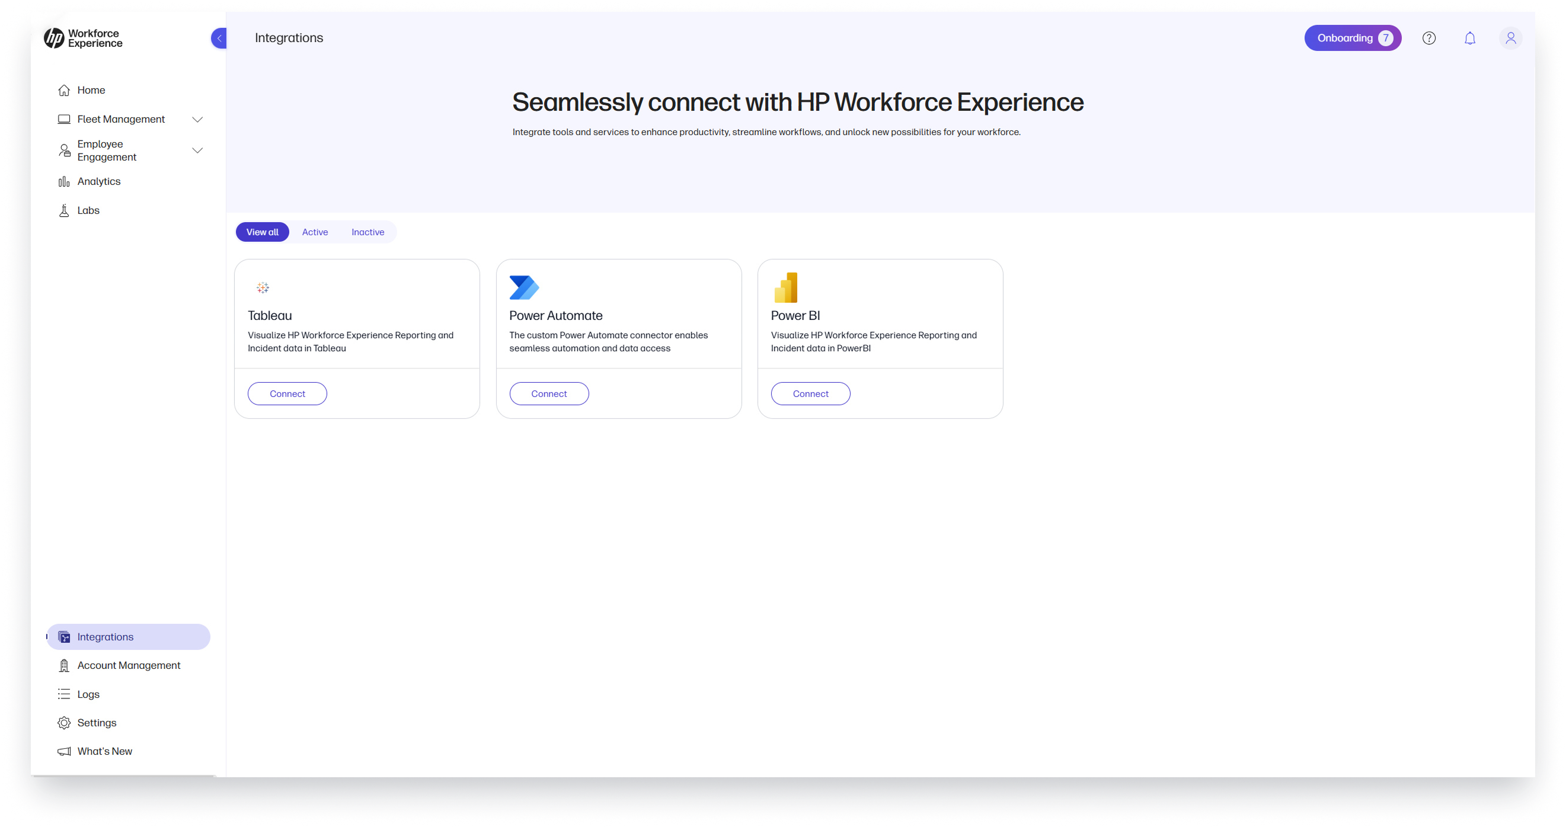Image resolution: width=1566 pixels, height=827 pixels.
Task: Toggle to Inactive integrations view
Action: (367, 231)
